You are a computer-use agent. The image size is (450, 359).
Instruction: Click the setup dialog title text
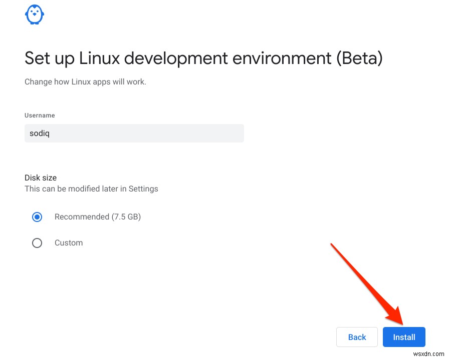coord(203,58)
